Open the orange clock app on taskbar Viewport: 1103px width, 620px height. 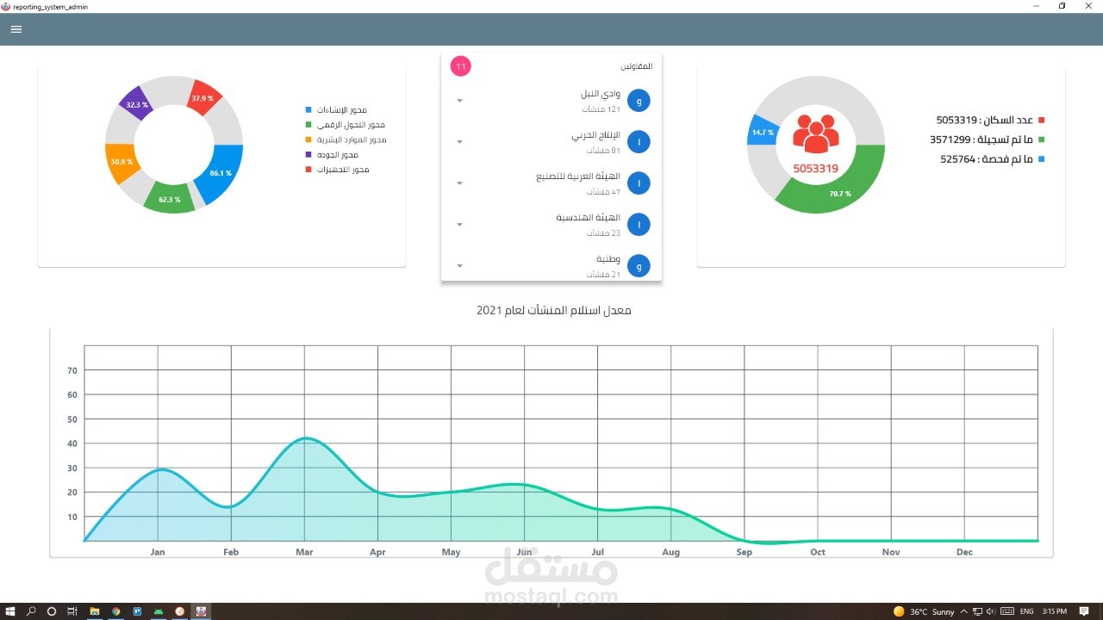180,611
